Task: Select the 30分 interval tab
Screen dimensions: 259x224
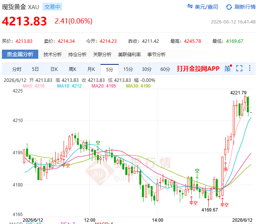Action: [x=147, y=69]
